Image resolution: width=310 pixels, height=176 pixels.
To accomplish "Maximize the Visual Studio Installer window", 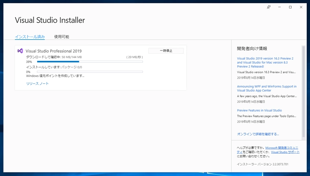I will (290, 7).
